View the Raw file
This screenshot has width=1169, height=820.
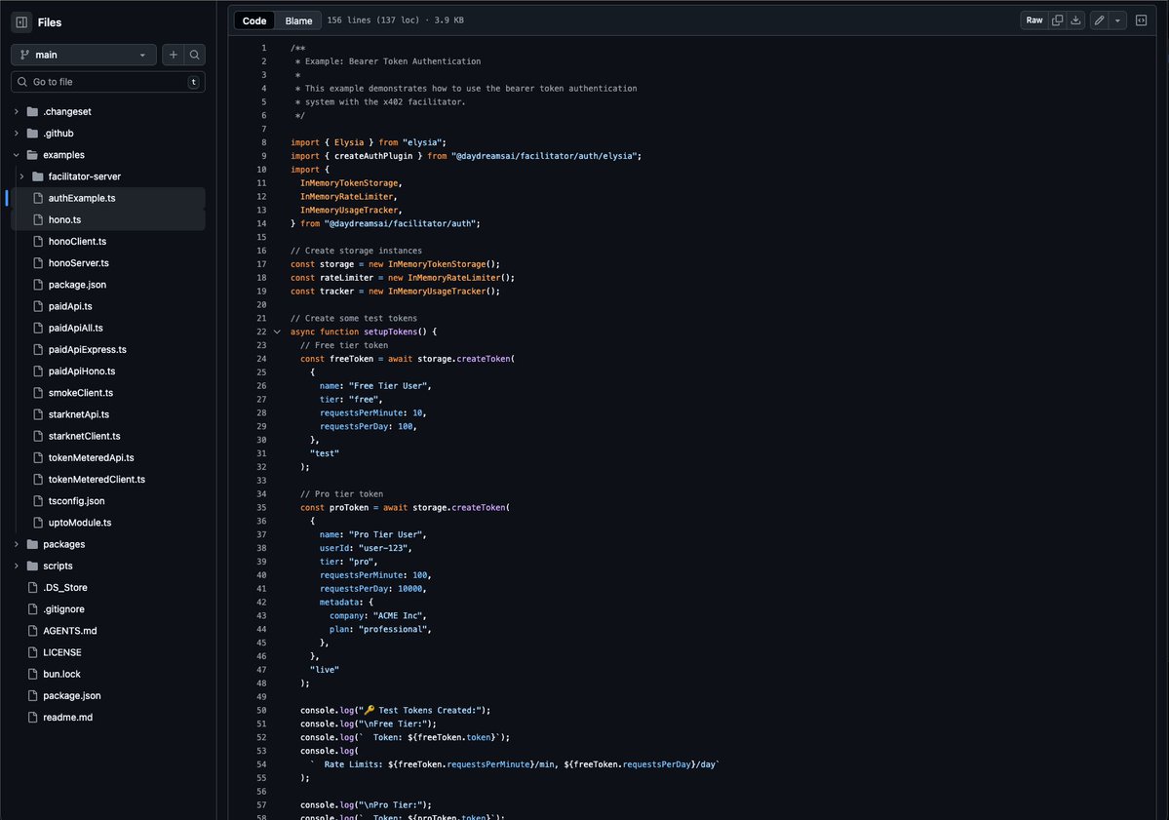[1034, 20]
